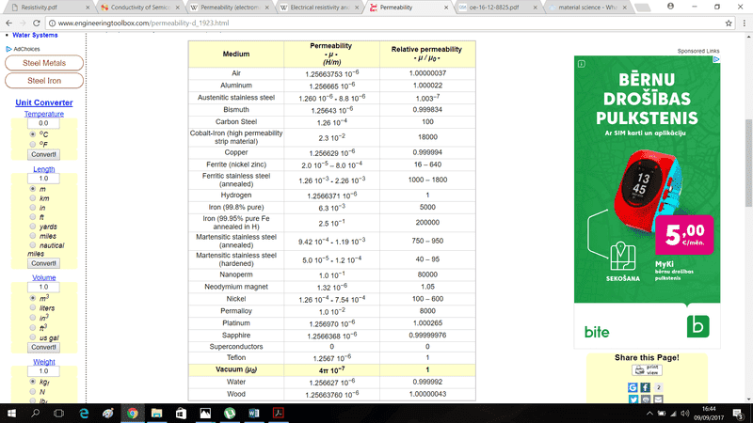753x423 pixels.
Task: Click the Length Convert! button
Action: (43, 263)
